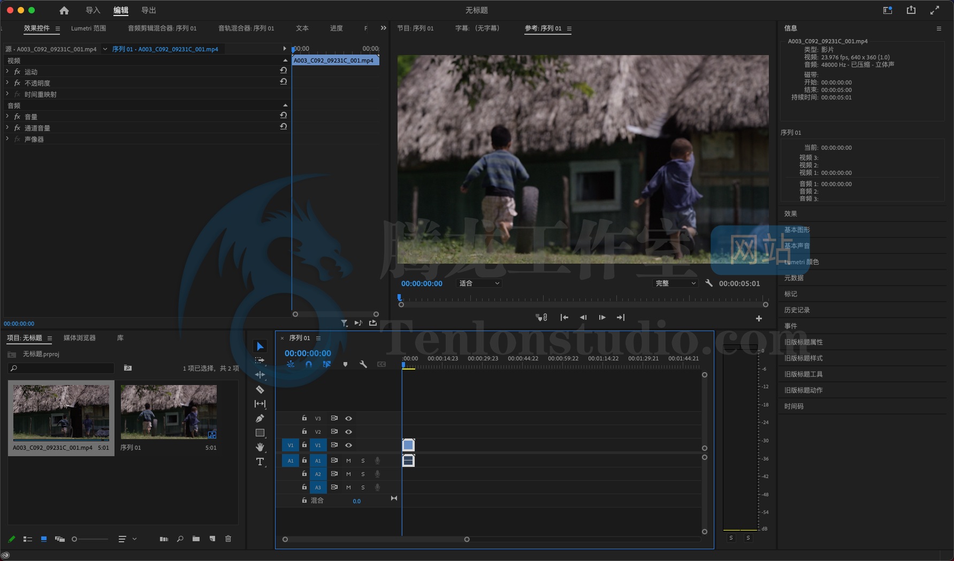Open the button editor plus icon
This screenshot has width=954, height=561.
[x=759, y=318]
